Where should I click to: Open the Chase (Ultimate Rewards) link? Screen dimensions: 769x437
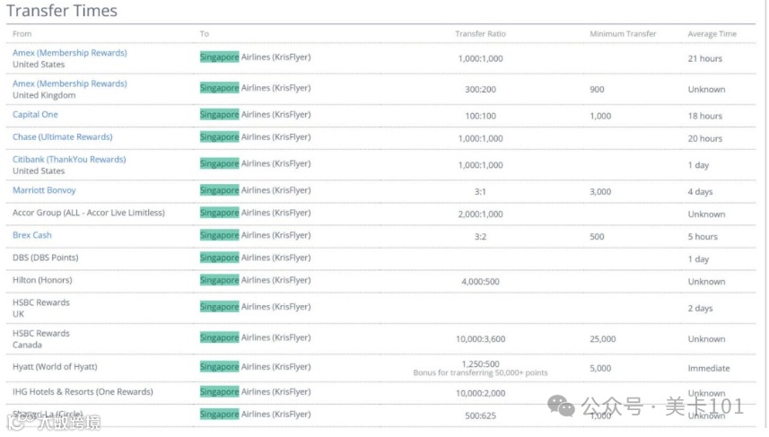[62, 137]
